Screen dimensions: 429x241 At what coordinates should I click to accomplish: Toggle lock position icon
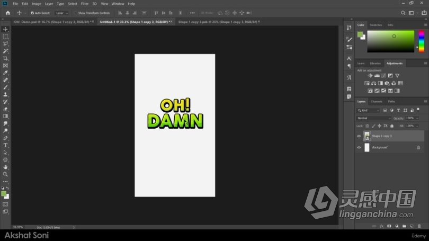click(x=379, y=126)
